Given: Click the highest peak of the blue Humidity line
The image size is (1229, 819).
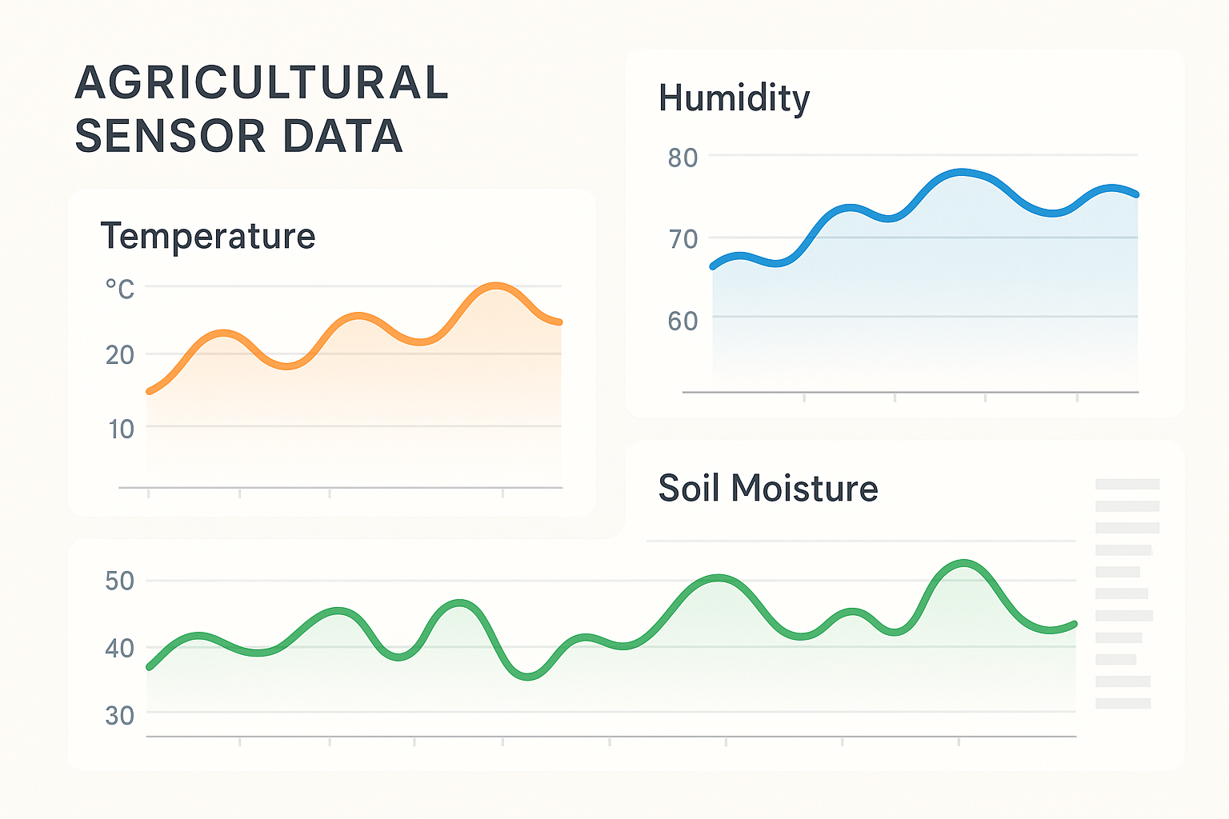Looking at the screenshot, I should click(961, 172).
